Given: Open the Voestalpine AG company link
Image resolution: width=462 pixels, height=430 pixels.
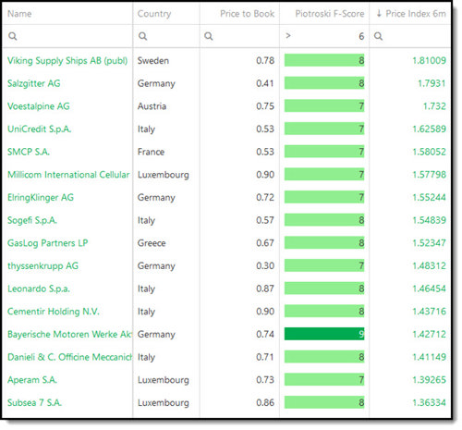Looking at the screenshot, I should [39, 106].
